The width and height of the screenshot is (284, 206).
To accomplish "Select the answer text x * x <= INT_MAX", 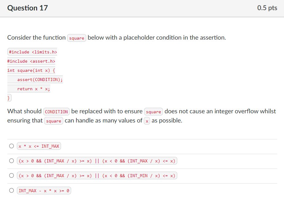I will 39,146.
